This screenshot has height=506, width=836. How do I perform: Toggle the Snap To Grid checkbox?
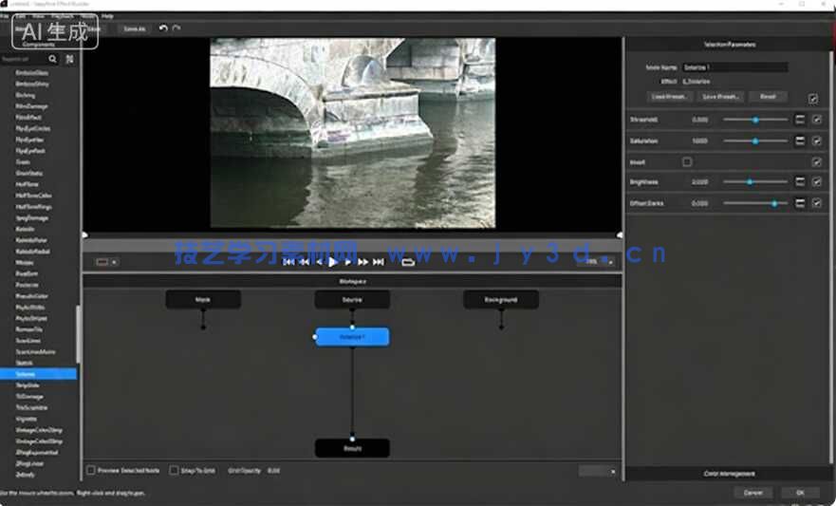tap(174, 470)
